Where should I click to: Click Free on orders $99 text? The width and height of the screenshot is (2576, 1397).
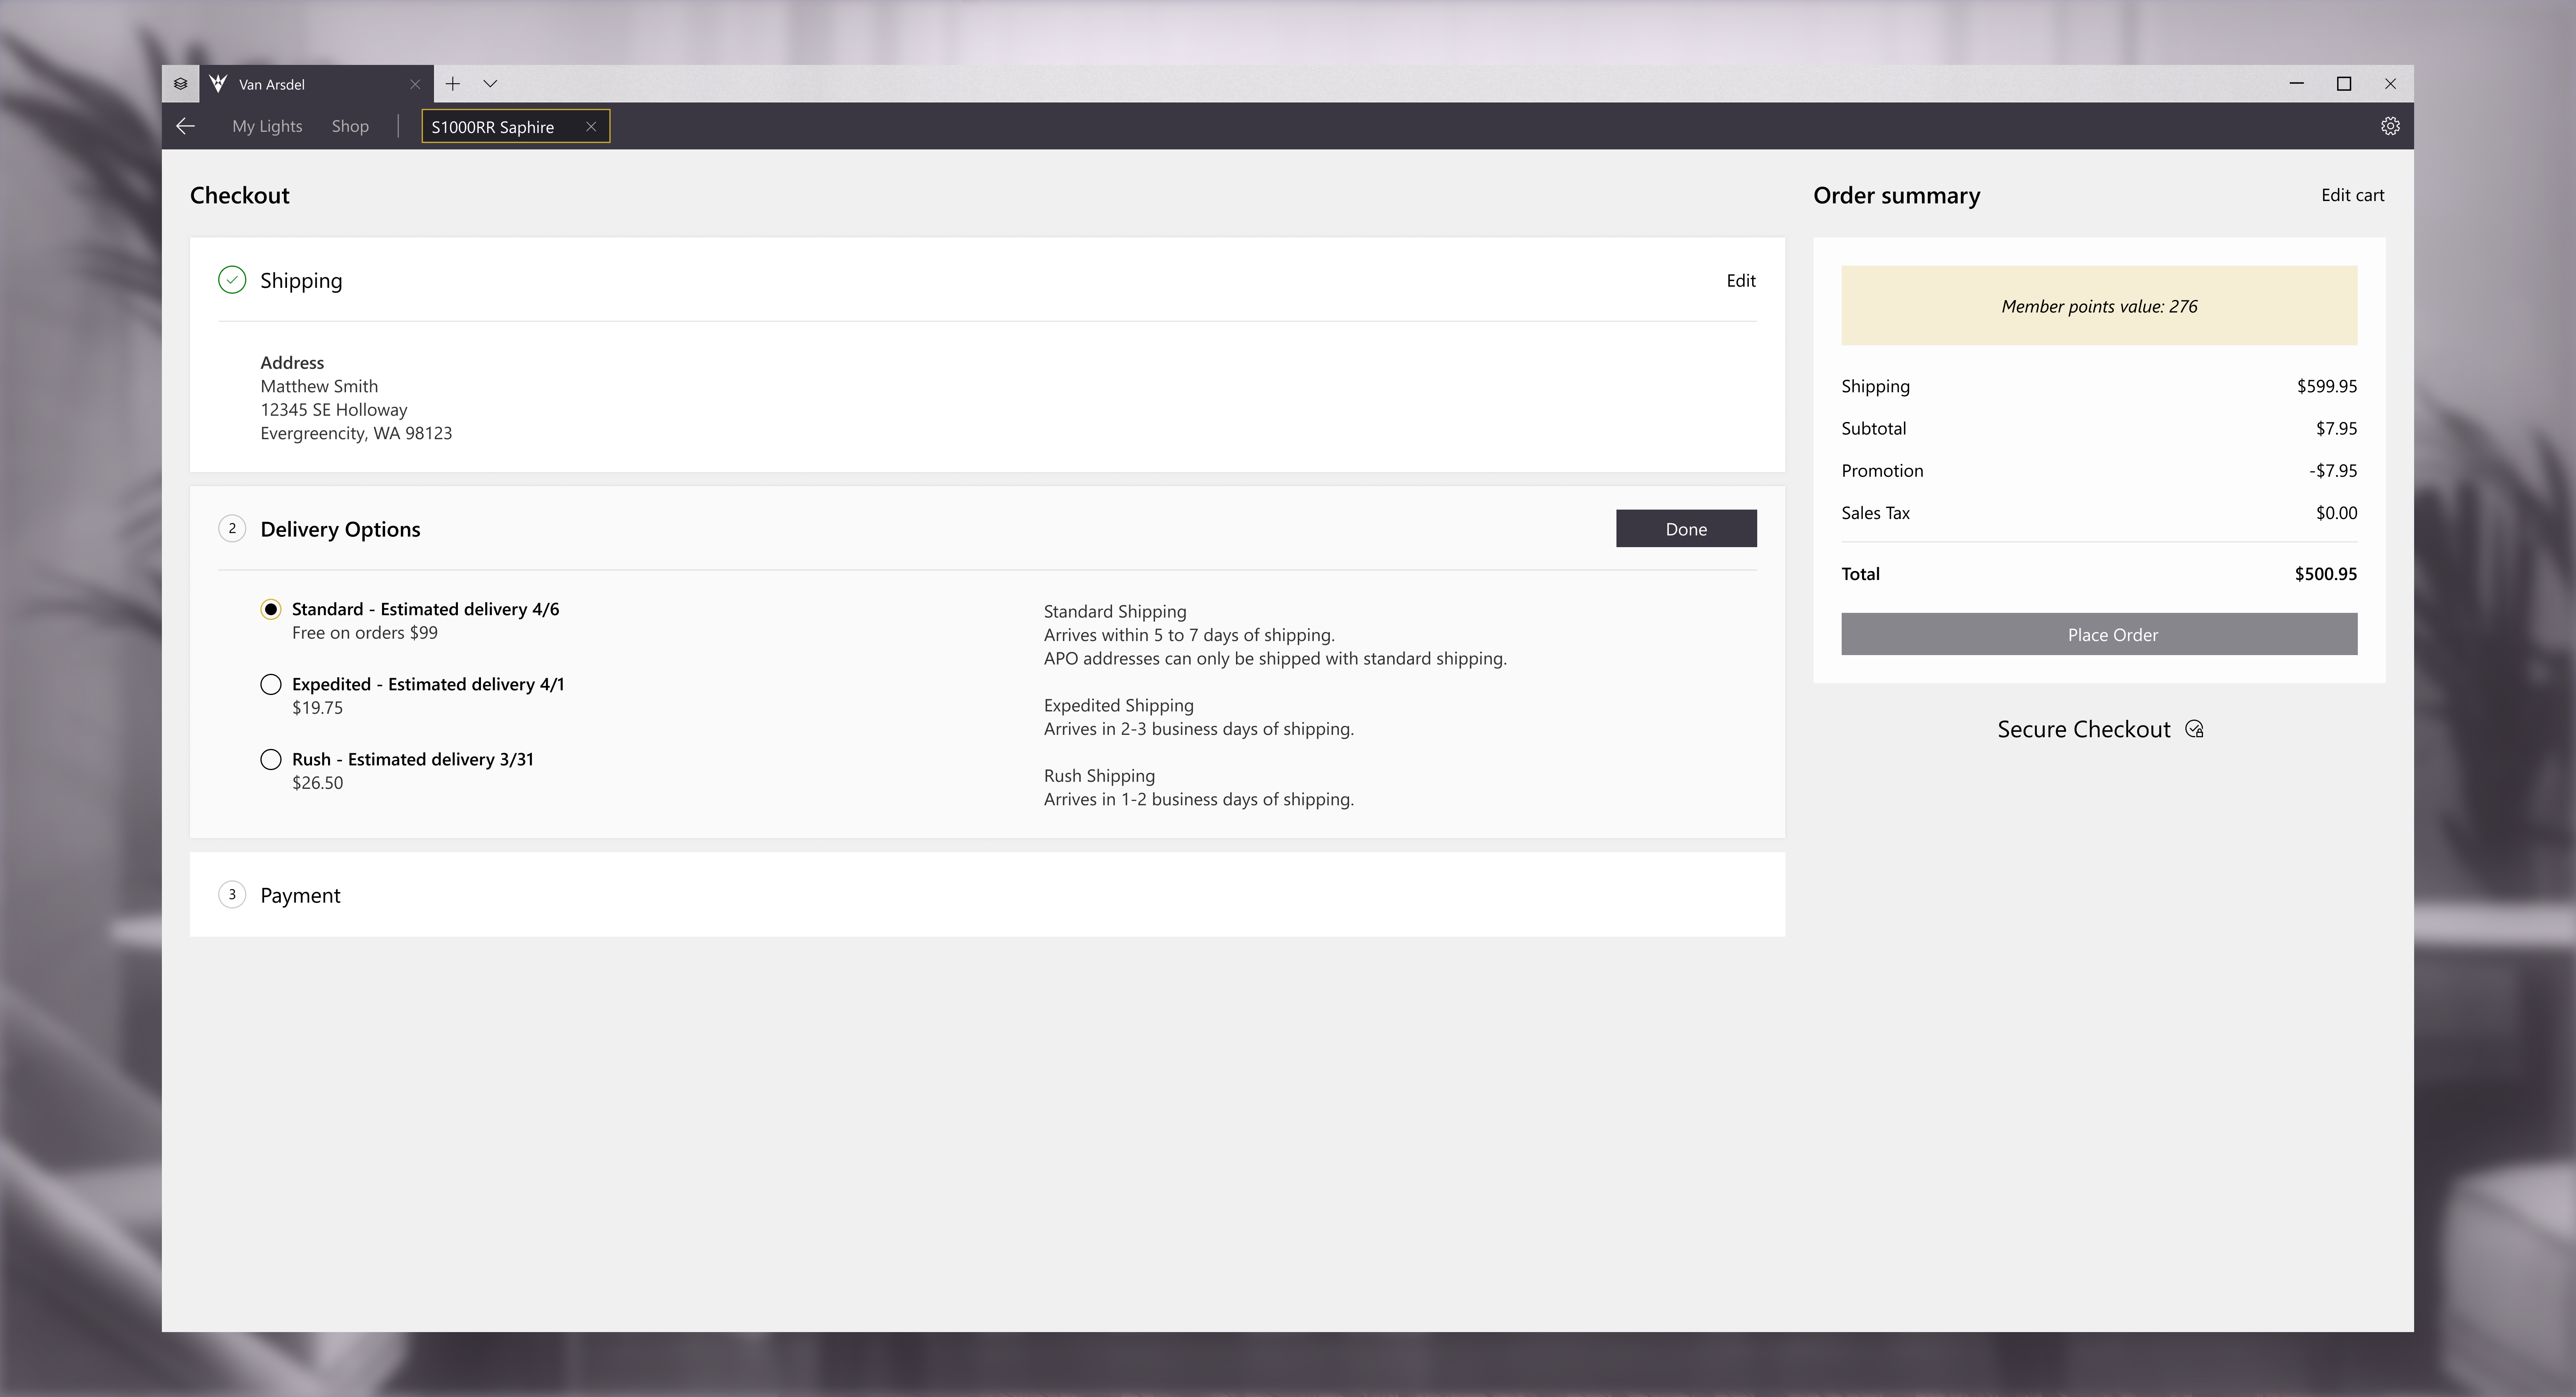click(365, 633)
